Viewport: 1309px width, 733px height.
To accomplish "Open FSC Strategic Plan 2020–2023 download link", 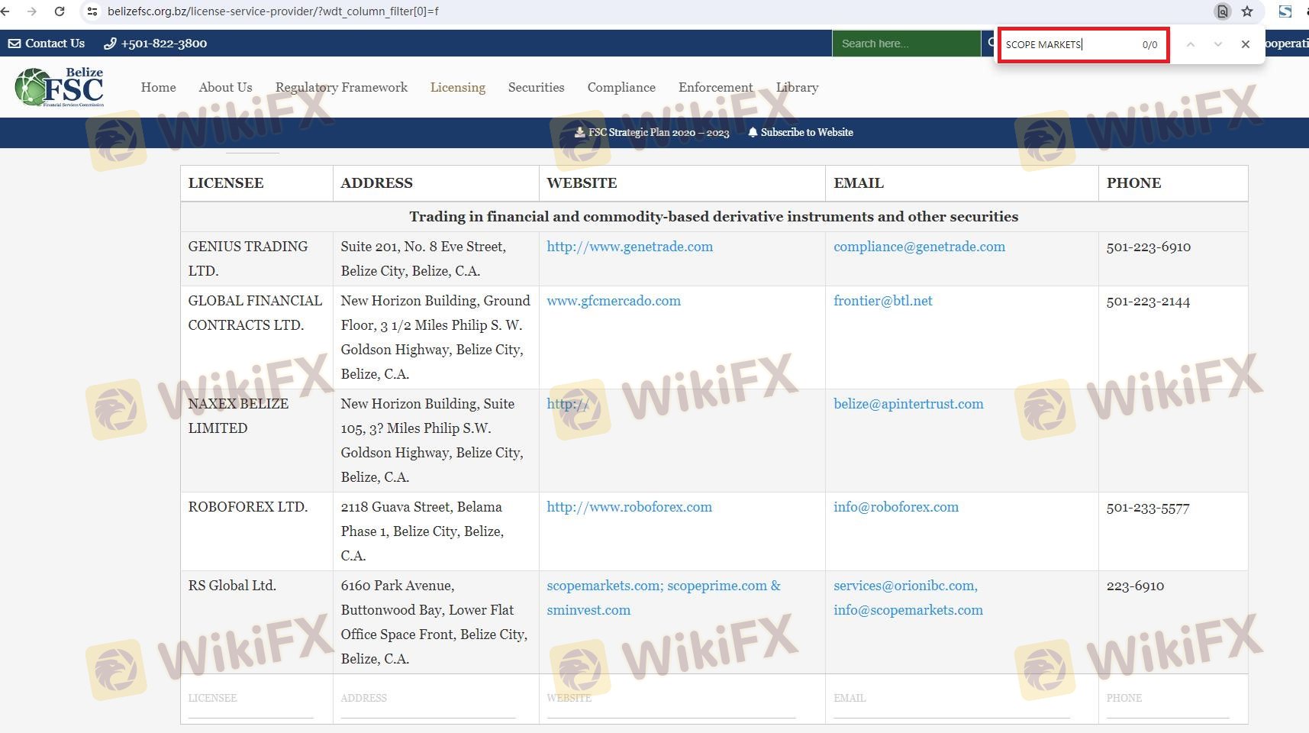I will (652, 132).
